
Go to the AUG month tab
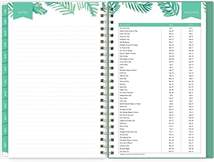tap(5, 93)
